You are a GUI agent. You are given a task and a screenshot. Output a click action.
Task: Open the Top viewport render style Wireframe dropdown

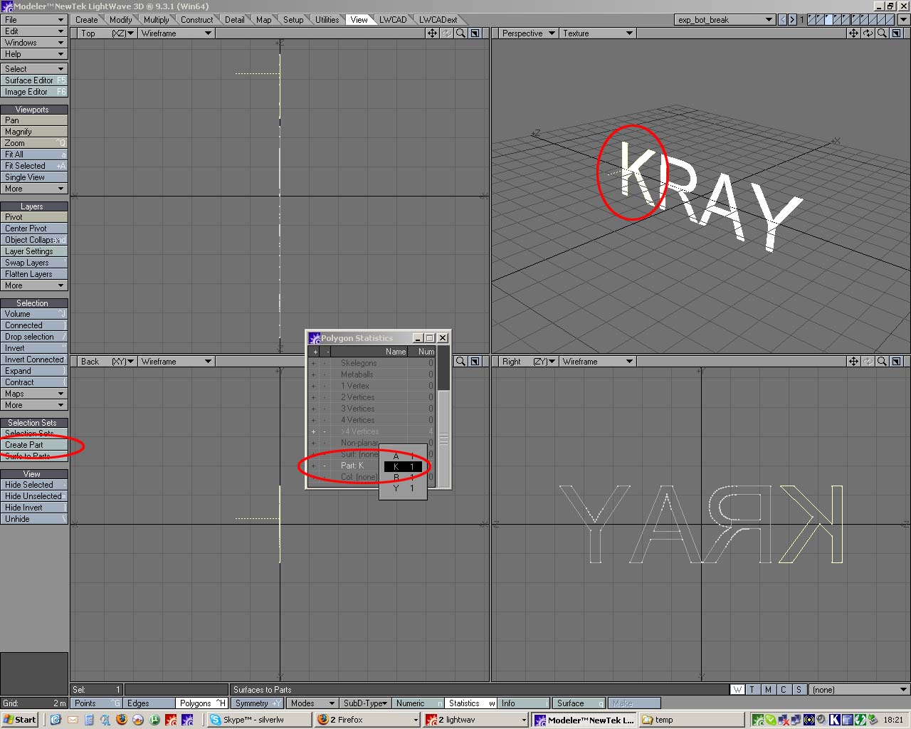click(176, 33)
